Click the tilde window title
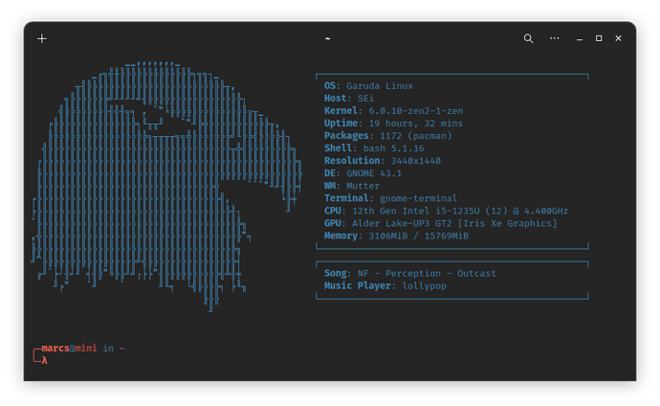660x406 pixels. pyautogui.click(x=327, y=38)
